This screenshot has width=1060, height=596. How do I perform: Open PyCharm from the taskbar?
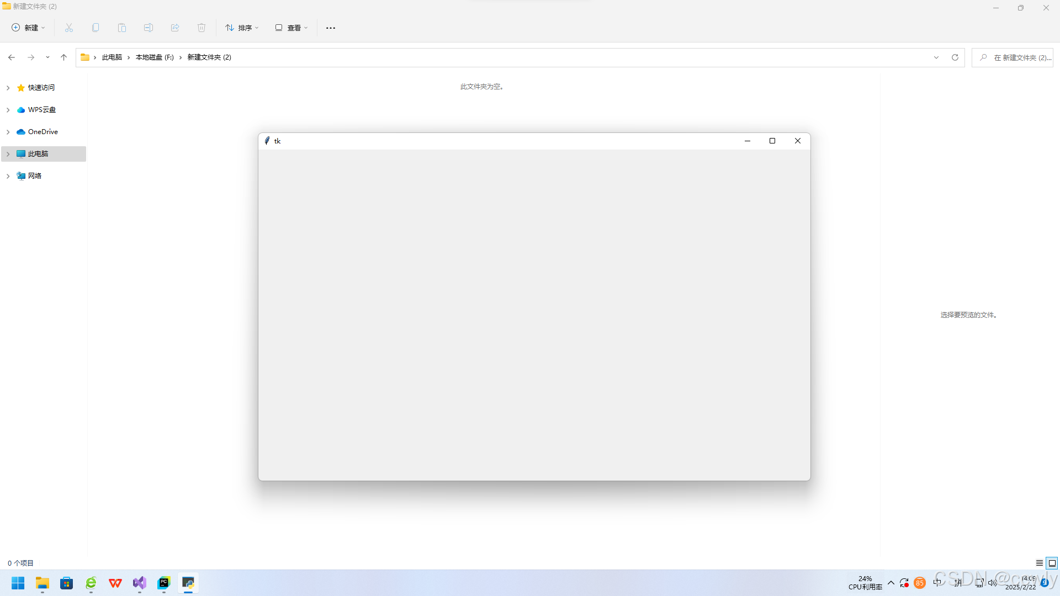click(x=164, y=583)
